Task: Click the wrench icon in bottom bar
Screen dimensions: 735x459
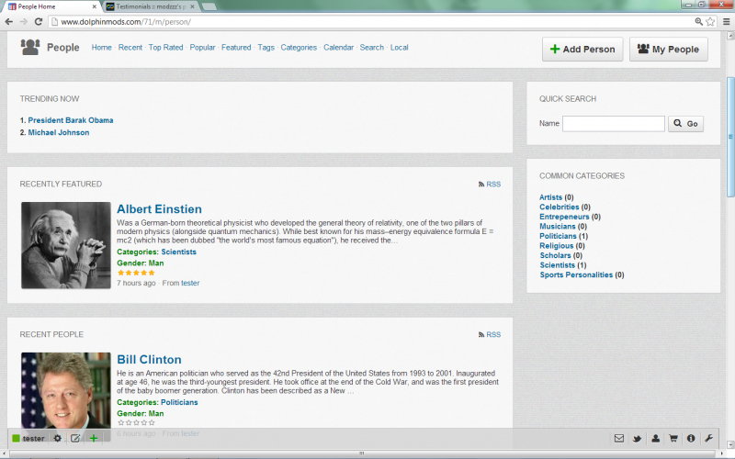Action: pos(708,439)
